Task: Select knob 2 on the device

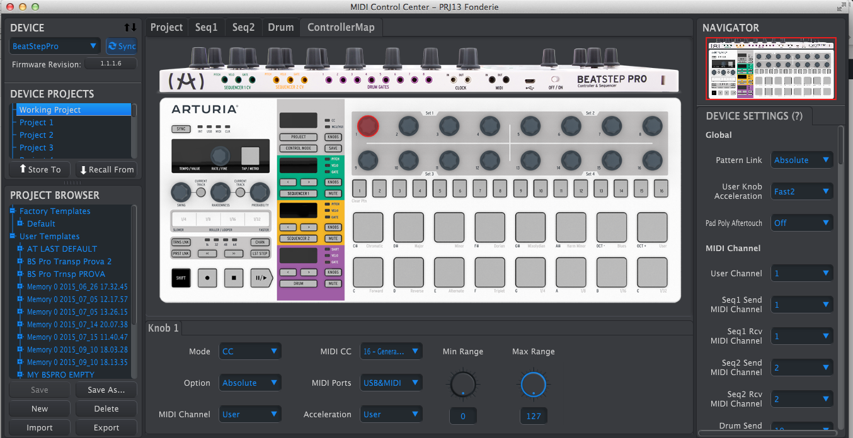Action: tap(408, 125)
